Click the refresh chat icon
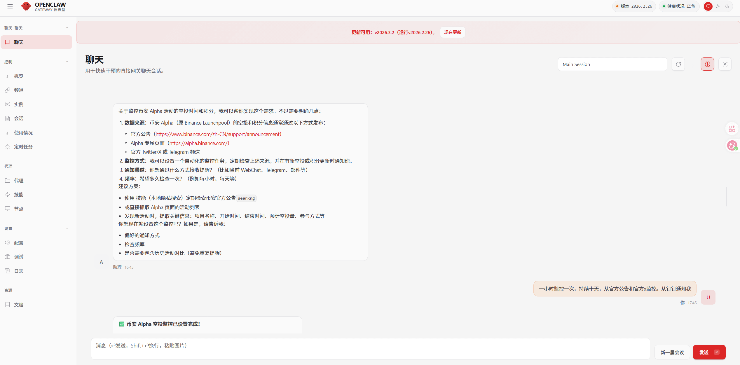Viewport: 740px width, 365px height. point(678,64)
